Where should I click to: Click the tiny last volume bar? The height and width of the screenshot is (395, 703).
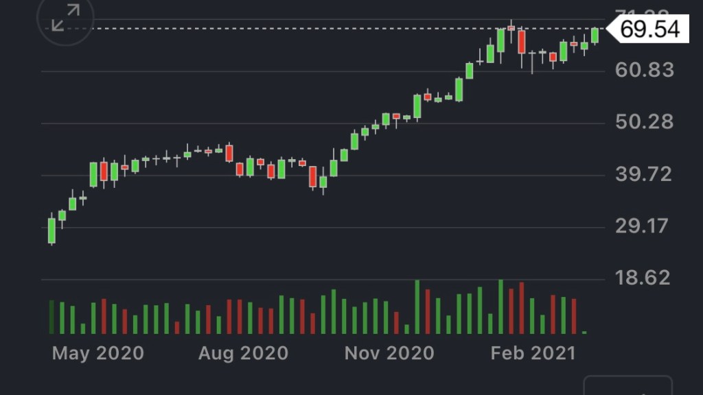tap(584, 332)
